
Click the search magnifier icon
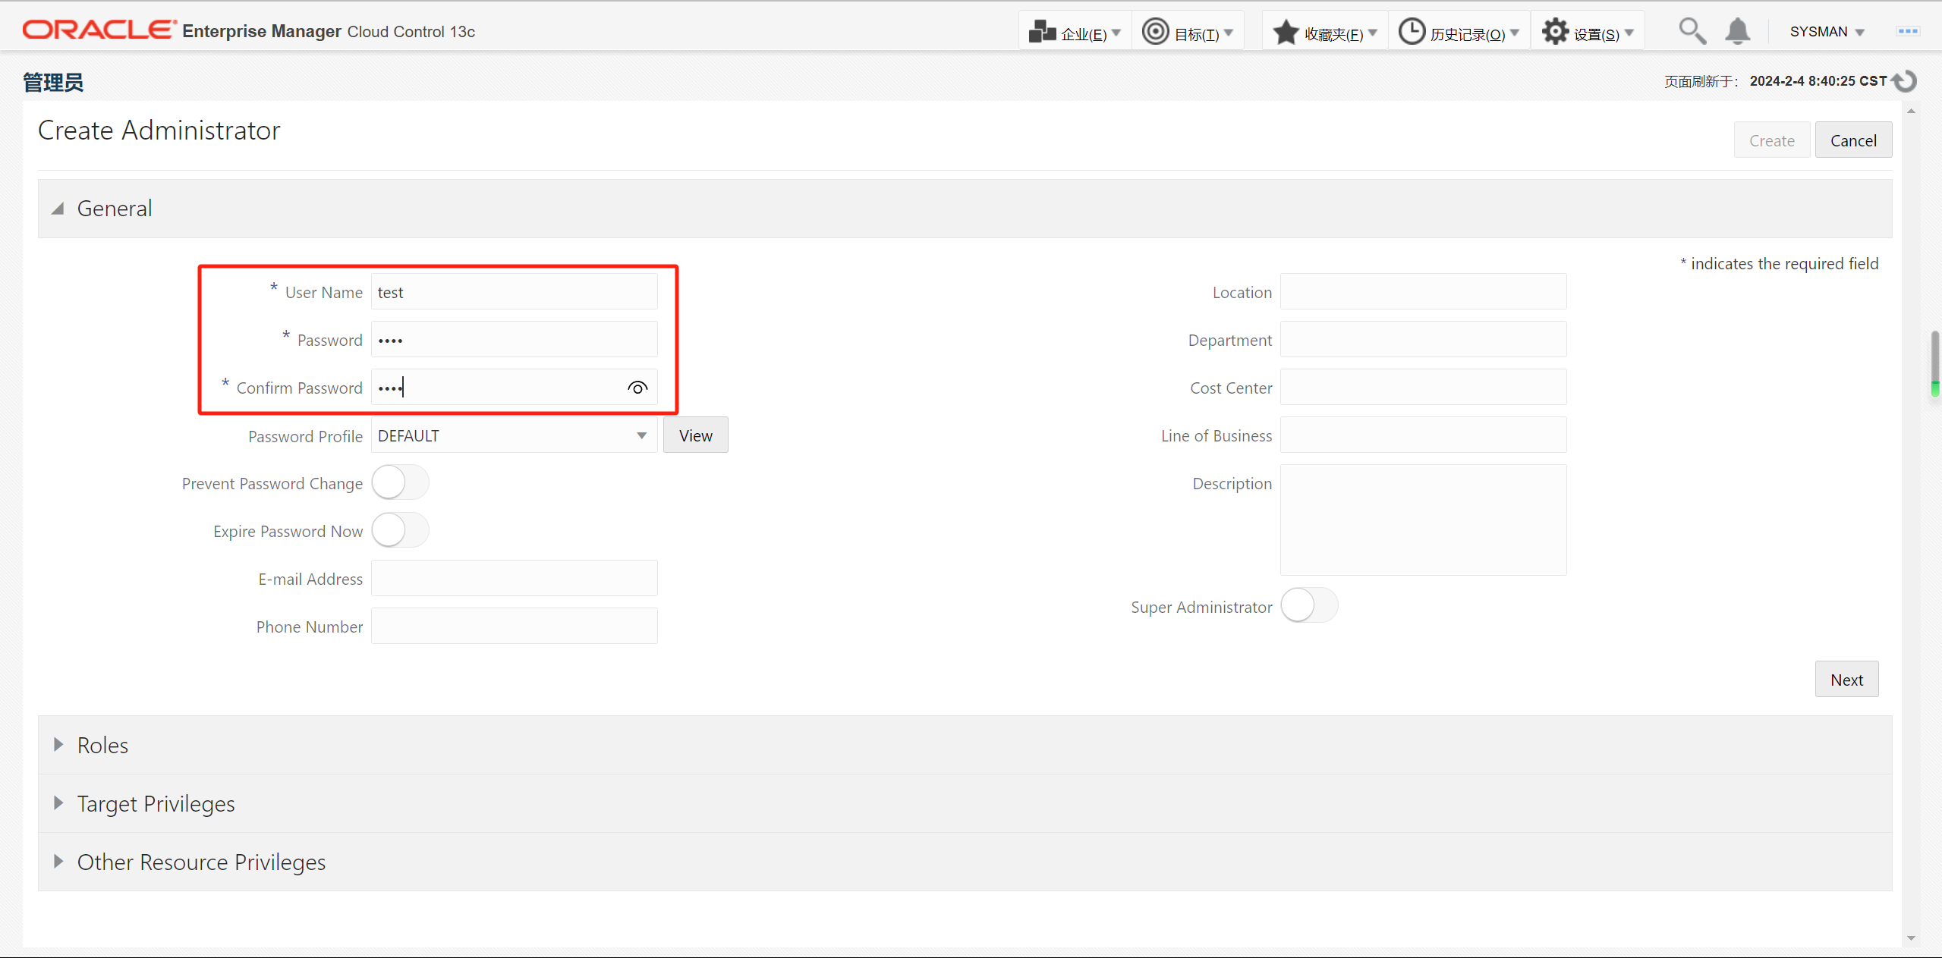click(x=1692, y=32)
